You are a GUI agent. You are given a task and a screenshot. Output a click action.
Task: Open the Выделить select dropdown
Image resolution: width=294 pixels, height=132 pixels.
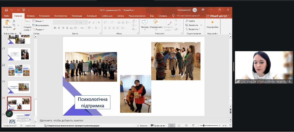192,29
